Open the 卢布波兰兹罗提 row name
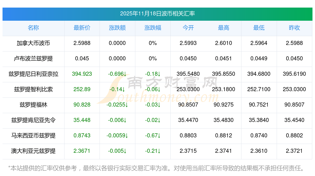This screenshot has width=315, height=176. pyautogui.click(x=33, y=59)
